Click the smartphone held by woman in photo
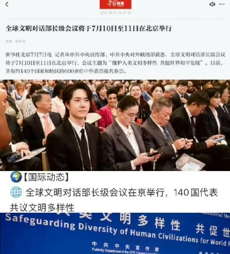 click(154, 153)
